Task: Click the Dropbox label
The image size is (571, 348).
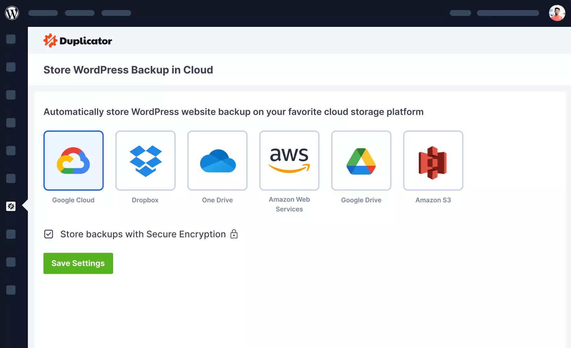Action: [145, 200]
